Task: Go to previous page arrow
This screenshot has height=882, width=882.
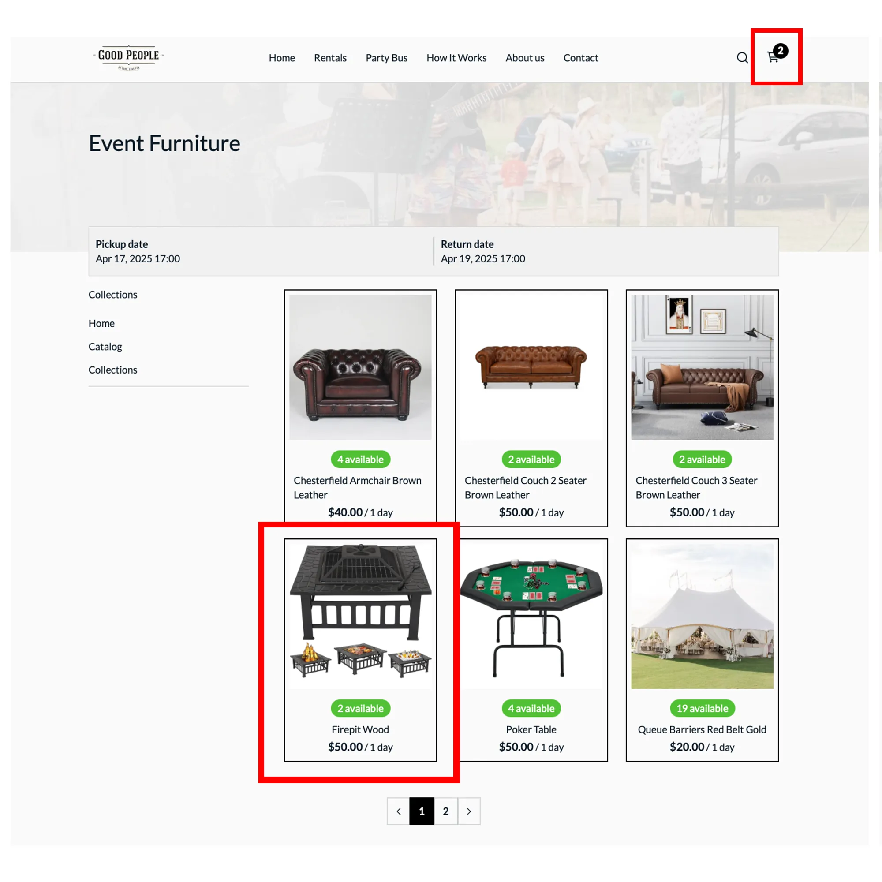Action: click(x=399, y=811)
